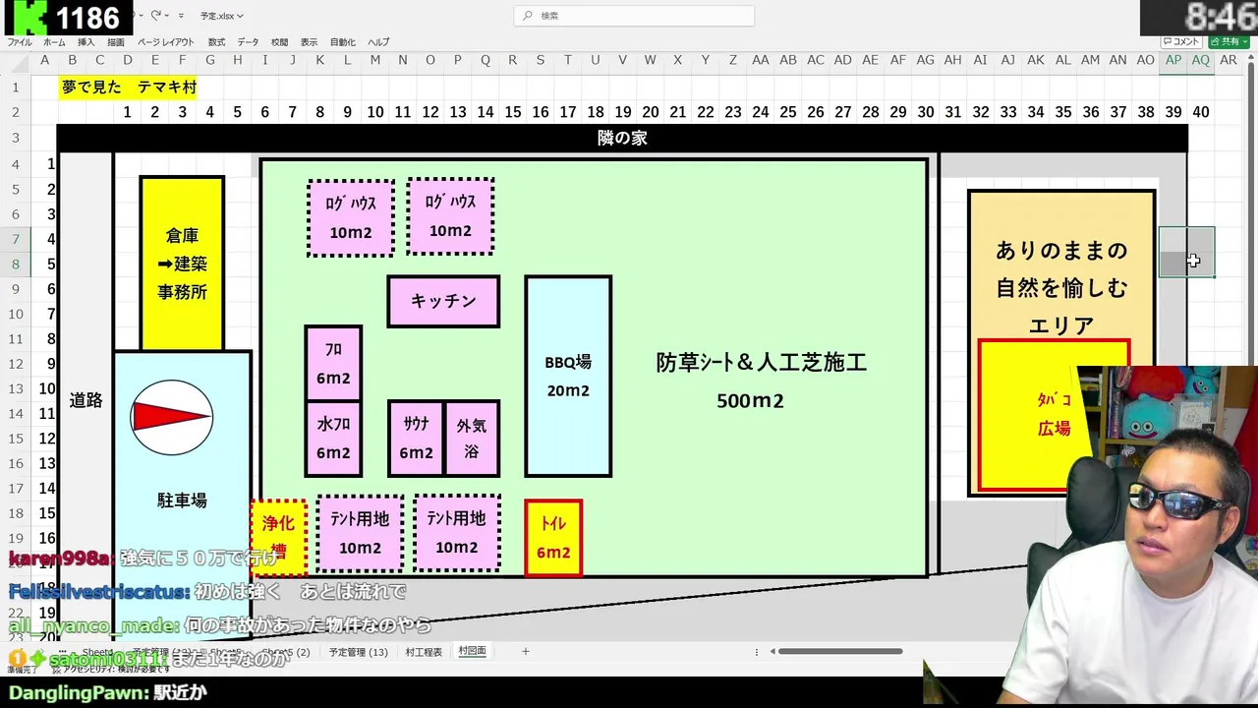Select the トイレ 6m2 yellow shape
The width and height of the screenshot is (1258, 708).
coord(553,538)
